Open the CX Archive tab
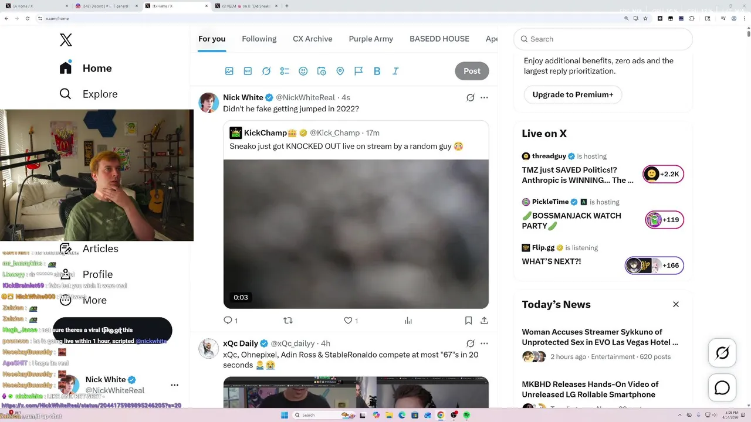751x422 pixels. click(313, 39)
